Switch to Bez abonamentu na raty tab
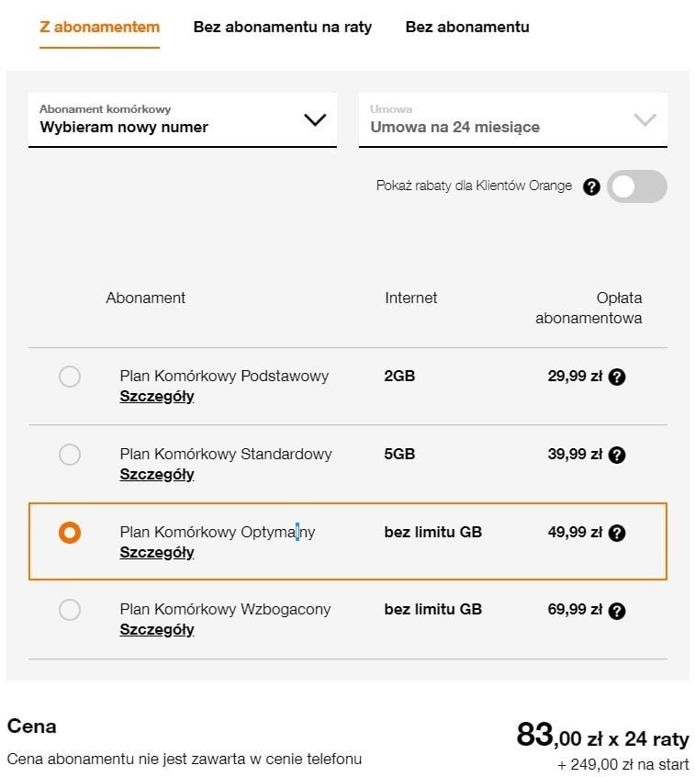Viewport: 695px width, 777px height. click(283, 27)
